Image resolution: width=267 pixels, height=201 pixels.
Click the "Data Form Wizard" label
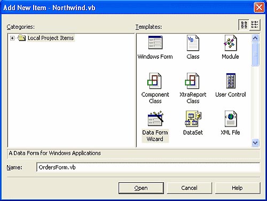(155, 136)
